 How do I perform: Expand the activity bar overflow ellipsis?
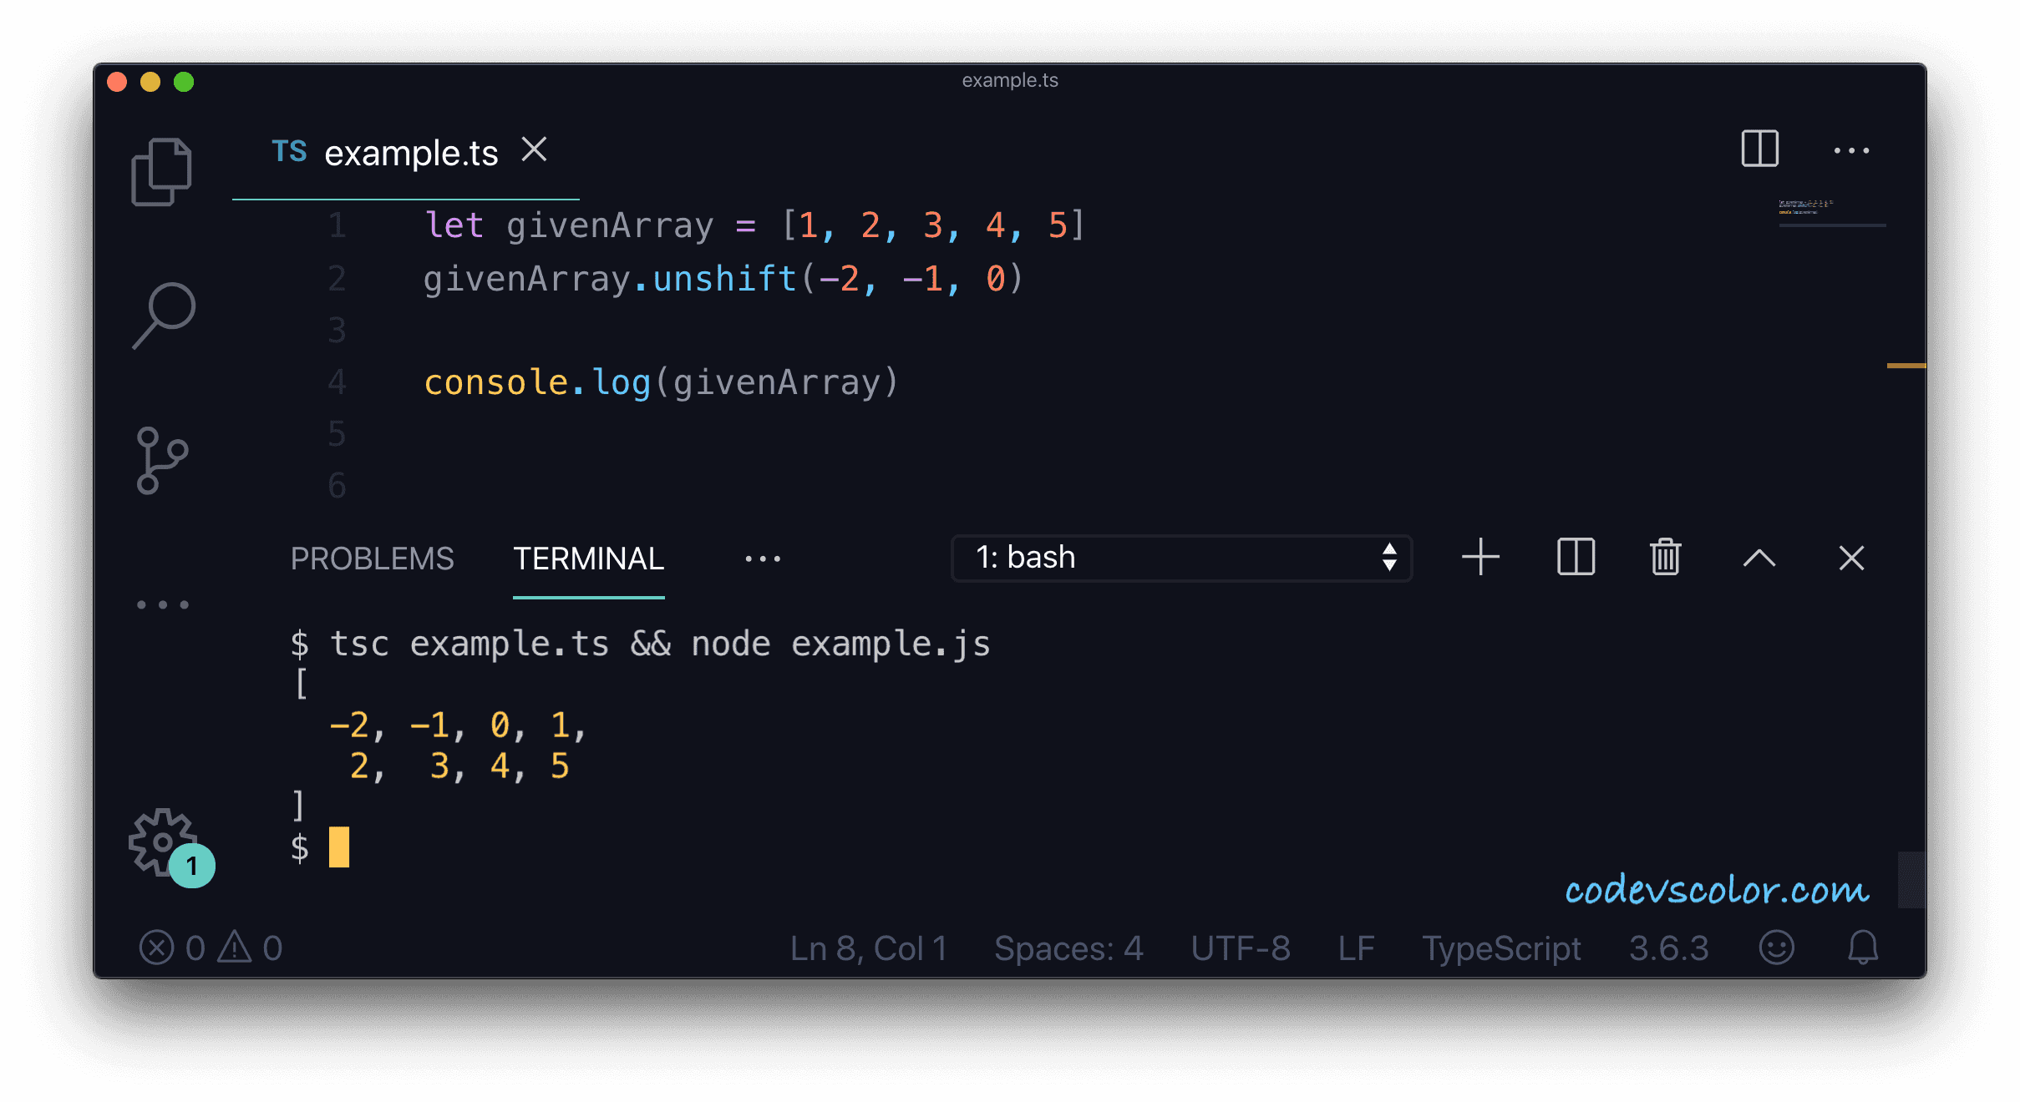pos(163,604)
